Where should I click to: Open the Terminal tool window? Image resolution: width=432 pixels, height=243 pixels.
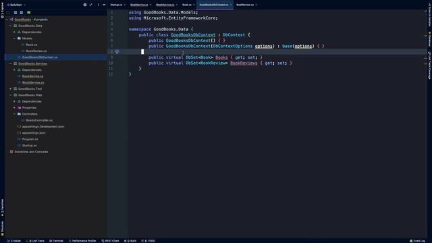[x=57, y=241]
